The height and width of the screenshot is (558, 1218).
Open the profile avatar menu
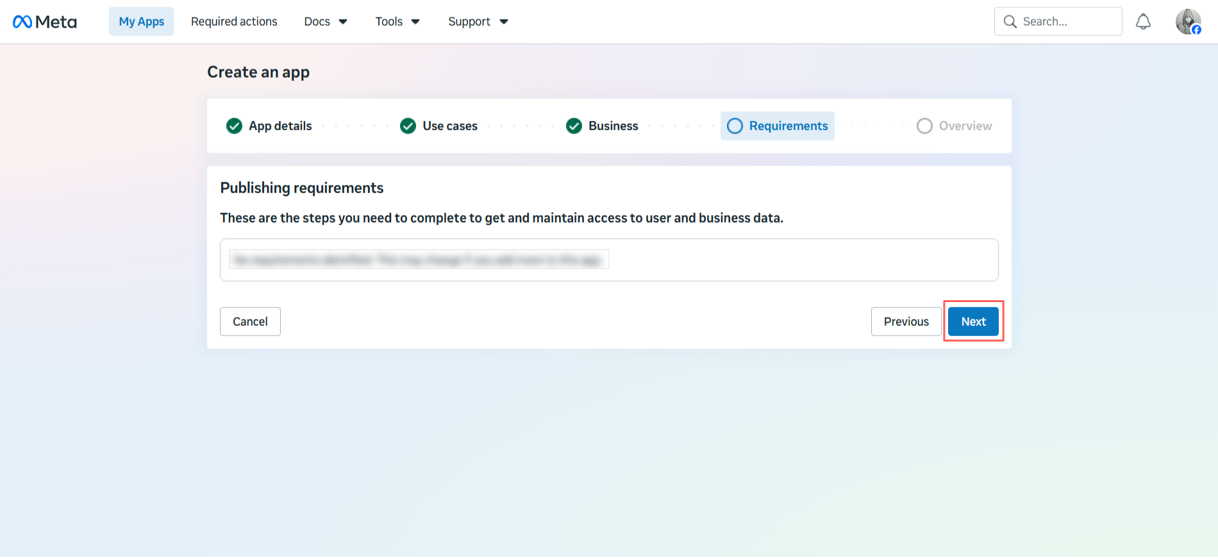point(1188,22)
